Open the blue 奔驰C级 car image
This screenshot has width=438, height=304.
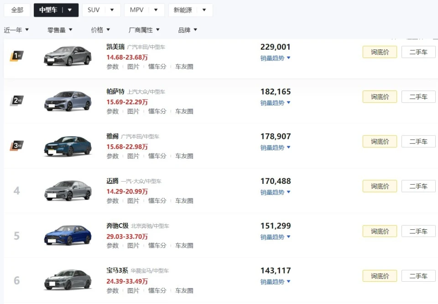[68, 235]
